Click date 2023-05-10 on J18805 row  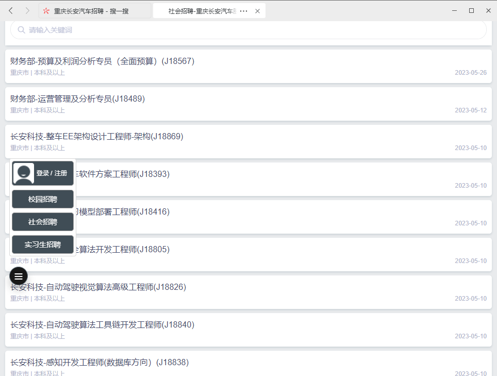pyautogui.click(x=471, y=261)
